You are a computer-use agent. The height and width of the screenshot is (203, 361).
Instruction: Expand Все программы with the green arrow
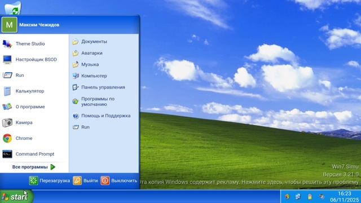click(52, 167)
